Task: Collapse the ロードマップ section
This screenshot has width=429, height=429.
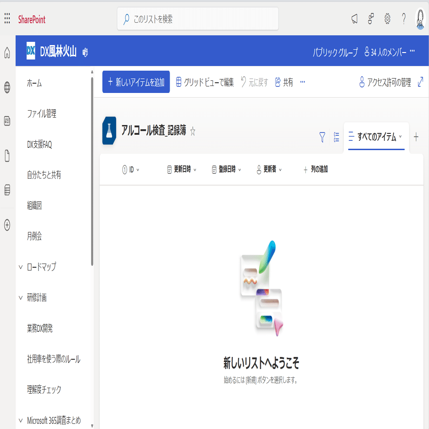Action: pyautogui.click(x=20, y=267)
